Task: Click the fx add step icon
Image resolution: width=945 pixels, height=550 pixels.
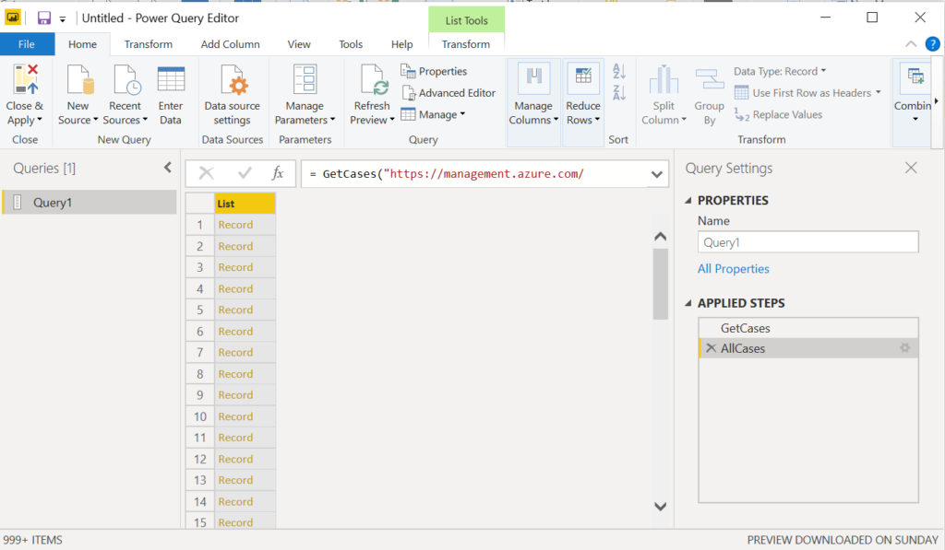Action: [x=278, y=173]
